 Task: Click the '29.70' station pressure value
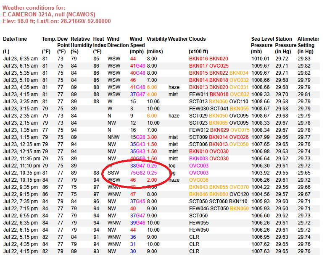coord(282,94)
